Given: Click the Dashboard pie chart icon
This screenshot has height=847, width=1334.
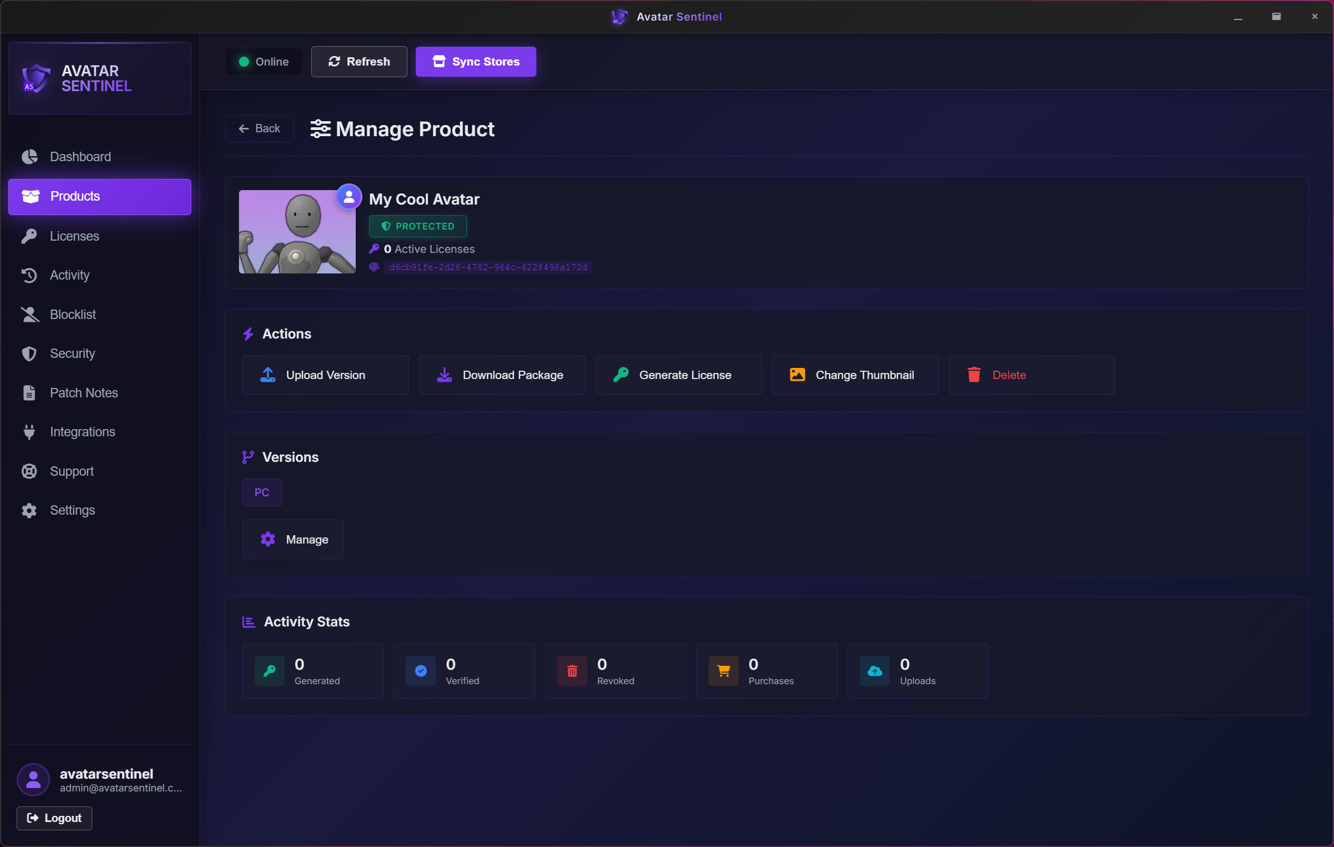Looking at the screenshot, I should pos(29,156).
